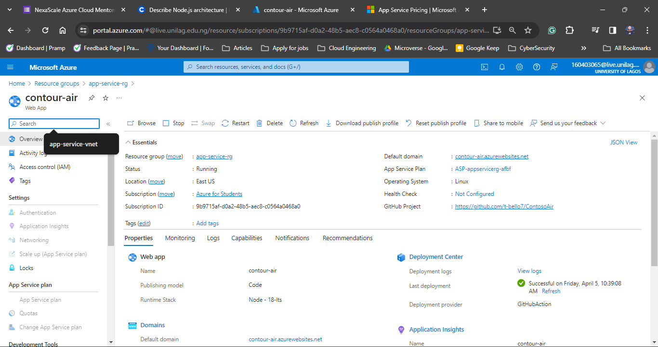Open JSON View
Image resolution: width=658 pixels, height=347 pixels.
tap(624, 142)
